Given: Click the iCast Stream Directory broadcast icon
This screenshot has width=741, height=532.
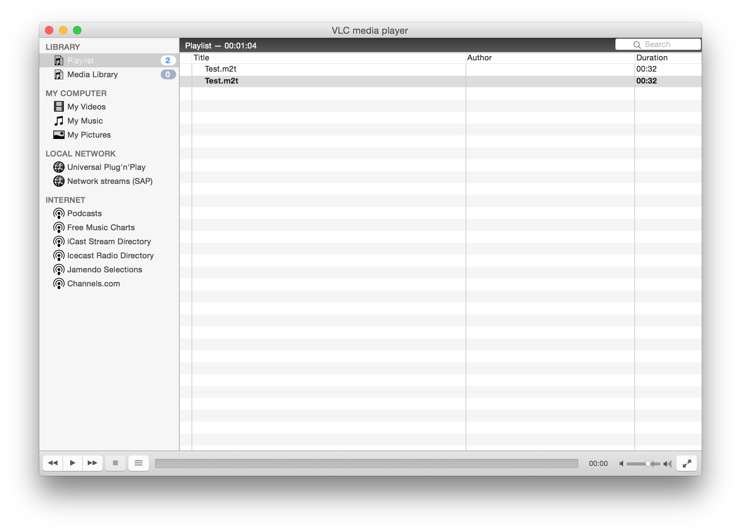Looking at the screenshot, I should [x=59, y=241].
